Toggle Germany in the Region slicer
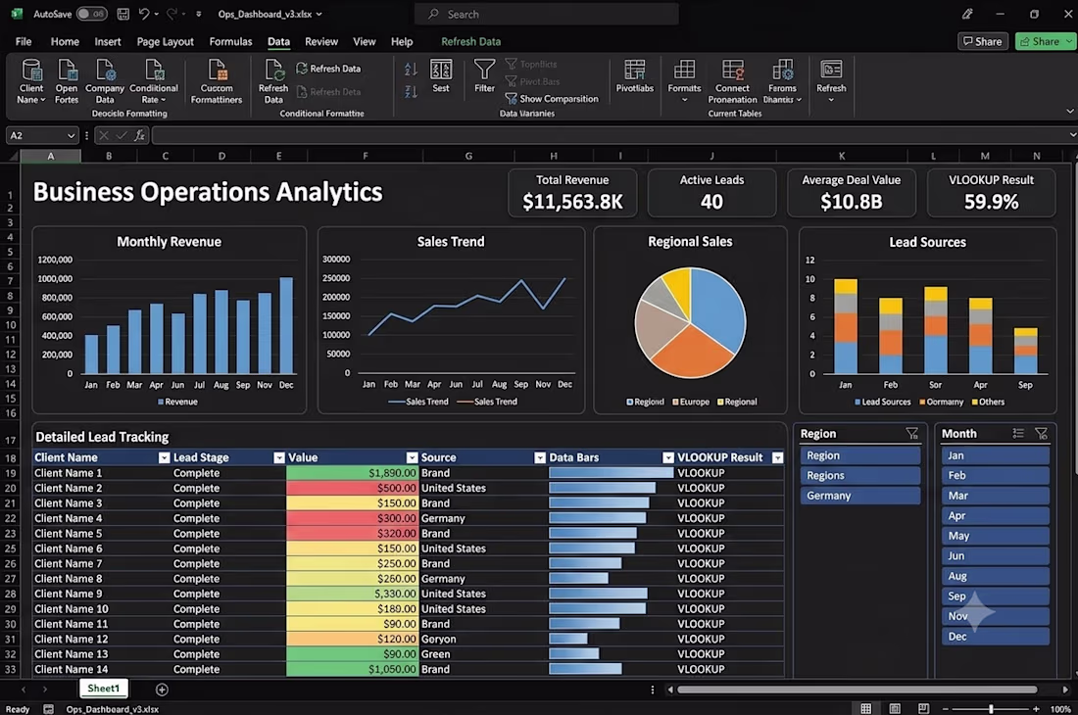The height and width of the screenshot is (715, 1078). tap(860, 496)
